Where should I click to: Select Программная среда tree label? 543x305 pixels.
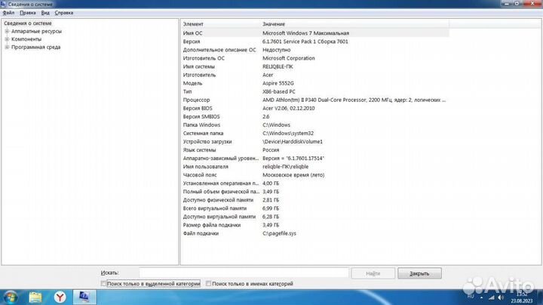35,47
